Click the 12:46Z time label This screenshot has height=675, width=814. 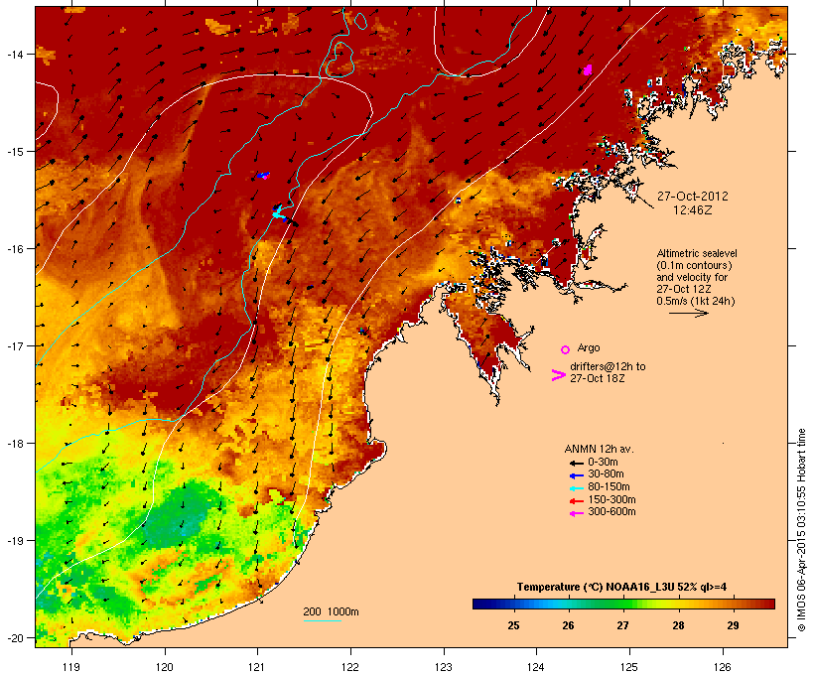[x=693, y=210]
